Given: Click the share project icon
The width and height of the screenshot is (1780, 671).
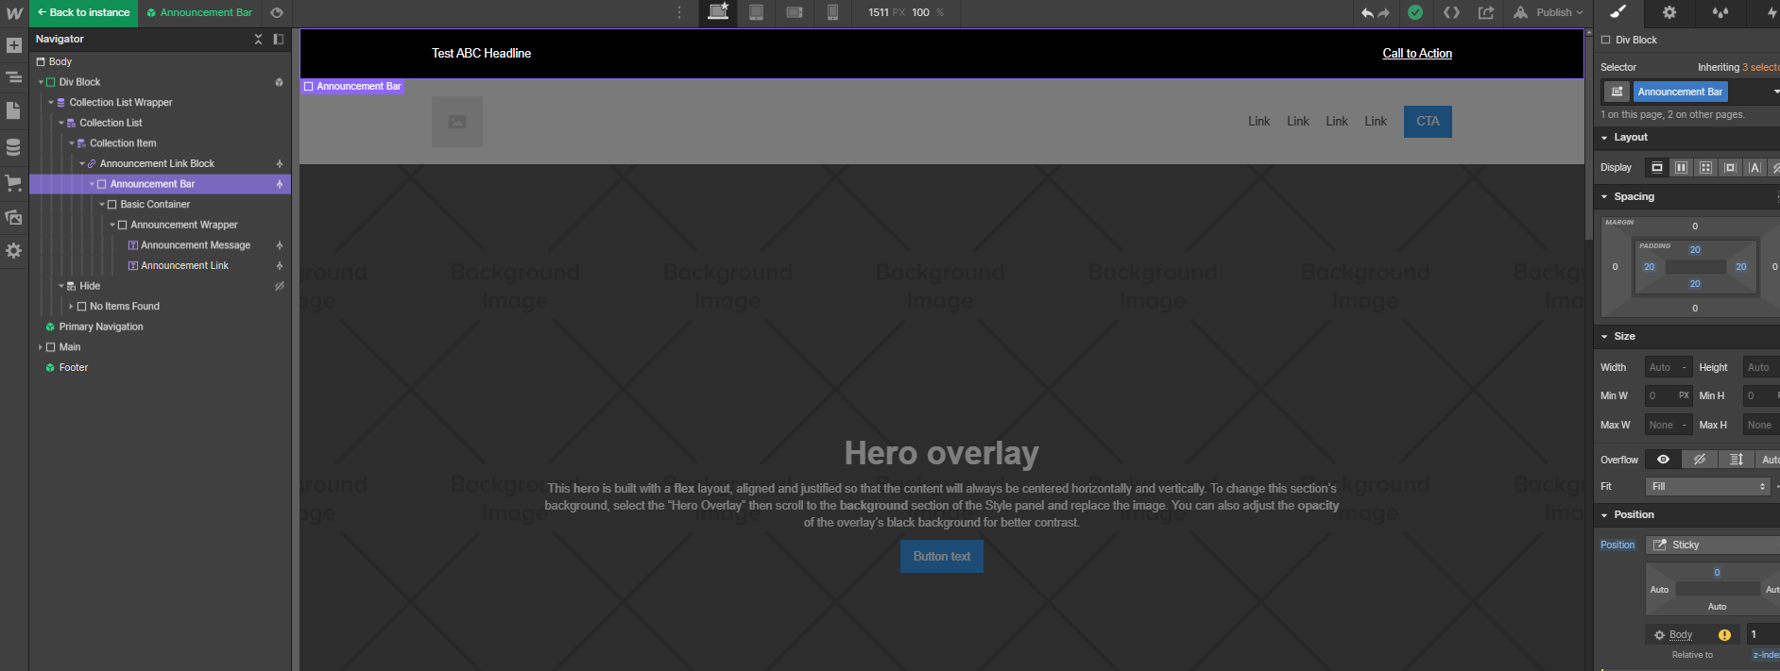Looking at the screenshot, I should pos(1486,12).
